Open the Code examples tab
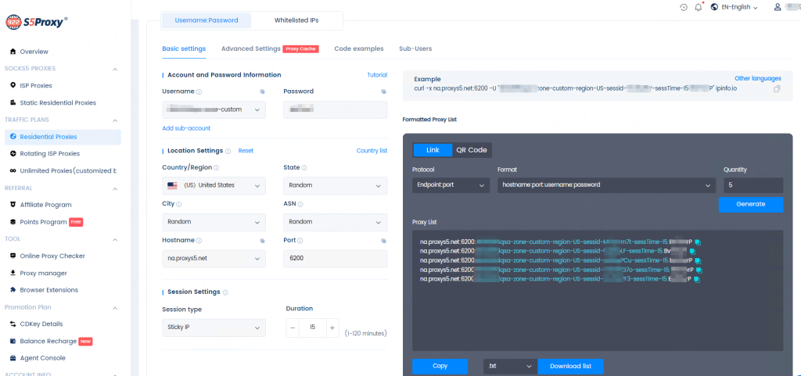Image resolution: width=801 pixels, height=376 pixels. coord(358,48)
